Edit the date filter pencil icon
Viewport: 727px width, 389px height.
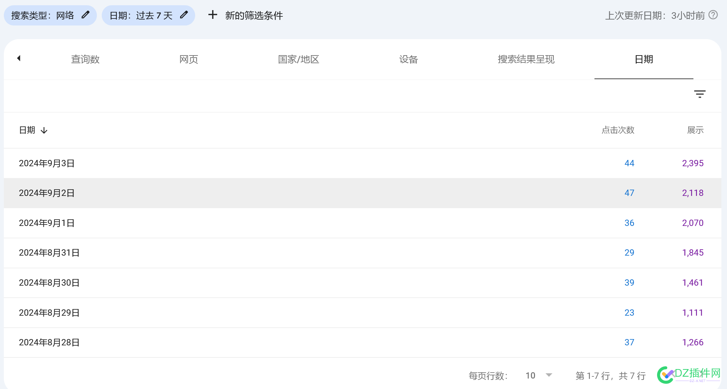click(x=184, y=15)
